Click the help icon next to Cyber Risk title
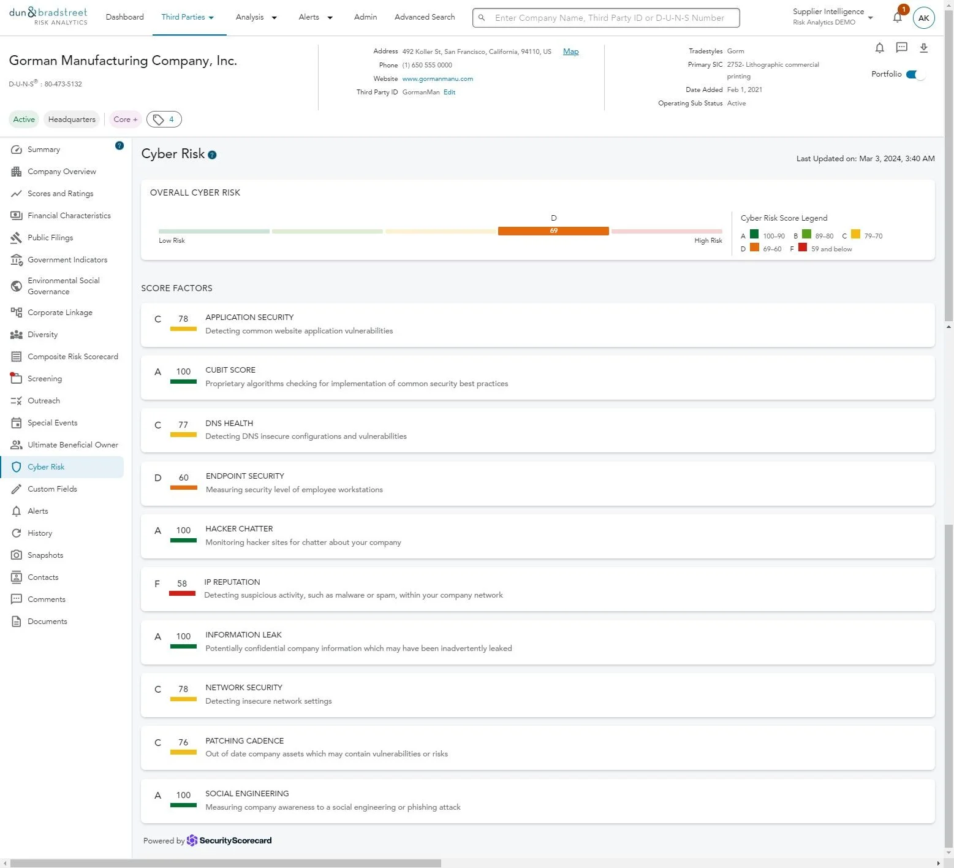This screenshot has height=868, width=954. pyautogui.click(x=213, y=155)
